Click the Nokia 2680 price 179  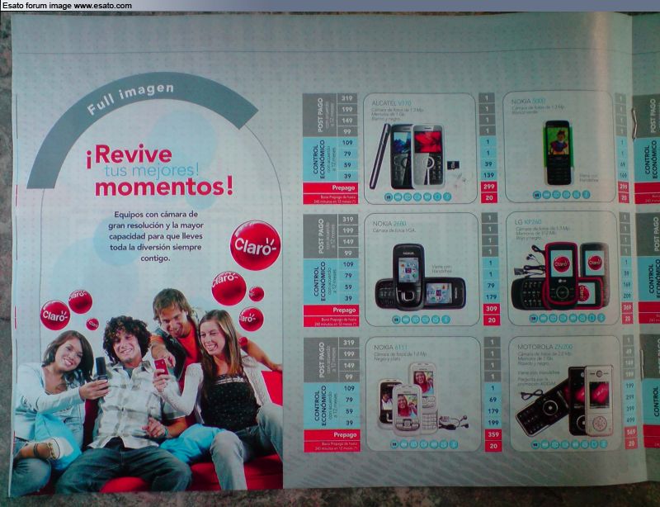coord(491,297)
